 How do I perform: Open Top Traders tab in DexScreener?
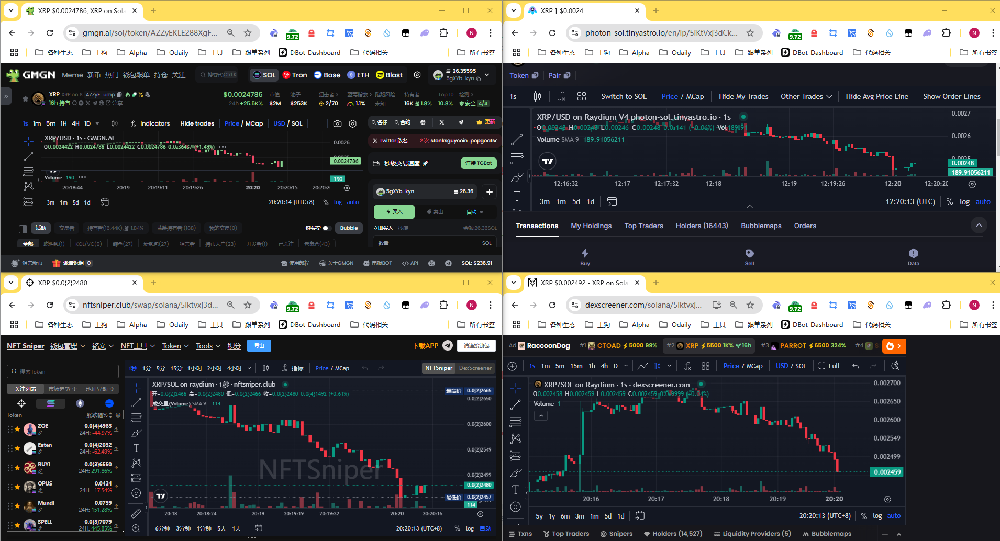tap(566, 534)
